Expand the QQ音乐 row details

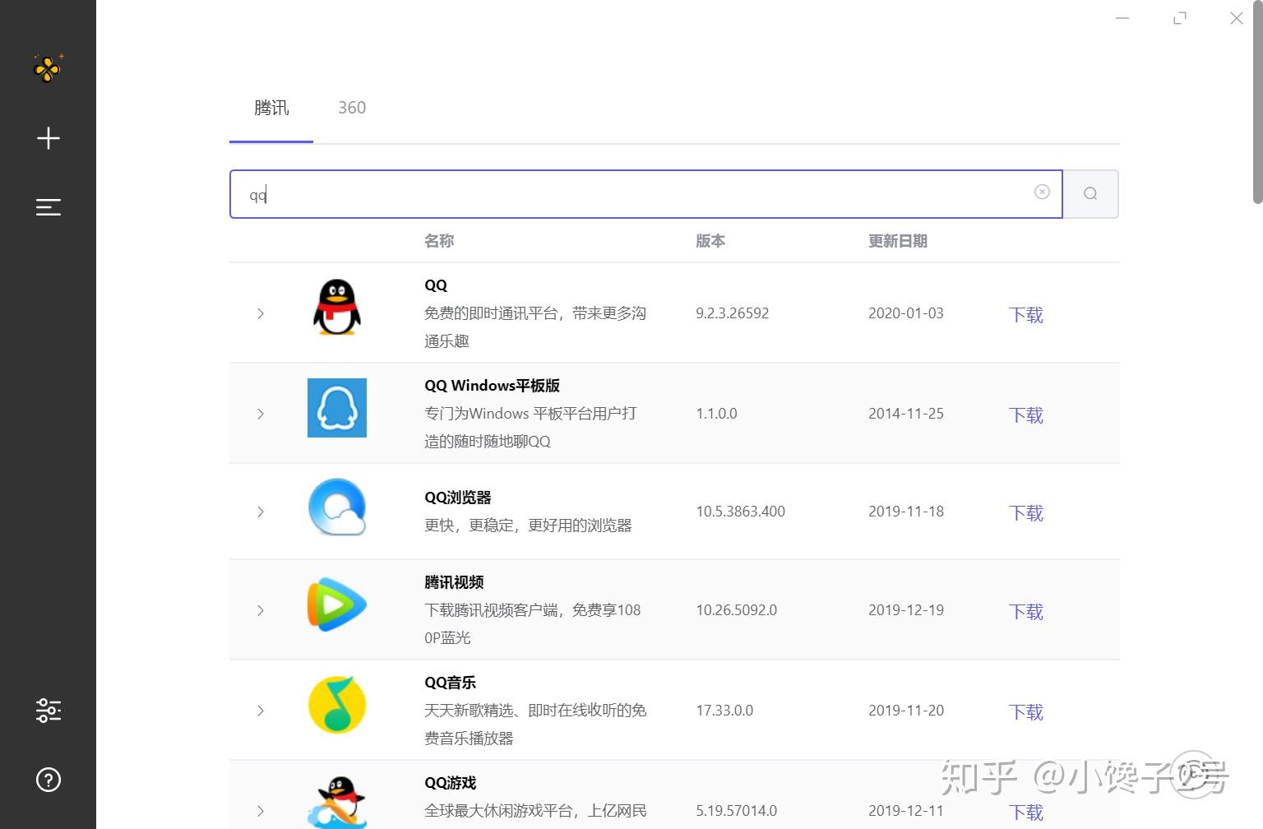(x=261, y=711)
